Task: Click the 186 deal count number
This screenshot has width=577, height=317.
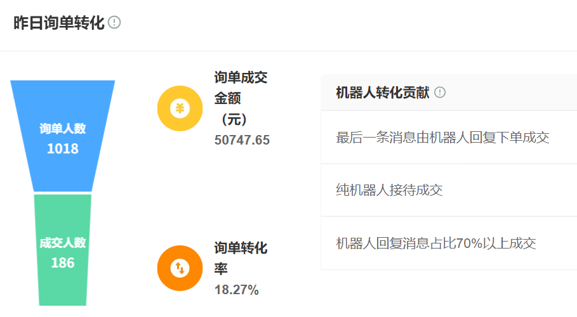Action: [x=63, y=262]
